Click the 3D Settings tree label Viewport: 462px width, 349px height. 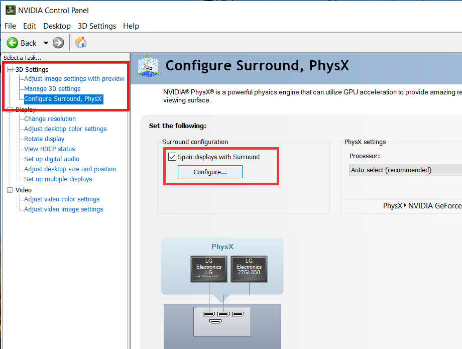(x=32, y=69)
